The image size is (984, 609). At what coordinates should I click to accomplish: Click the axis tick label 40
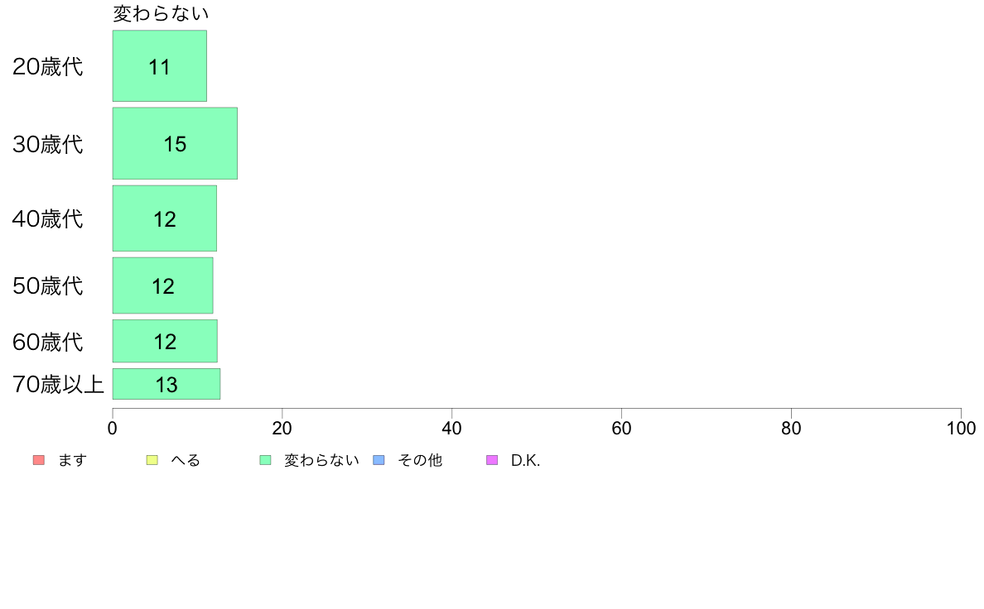point(452,429)
